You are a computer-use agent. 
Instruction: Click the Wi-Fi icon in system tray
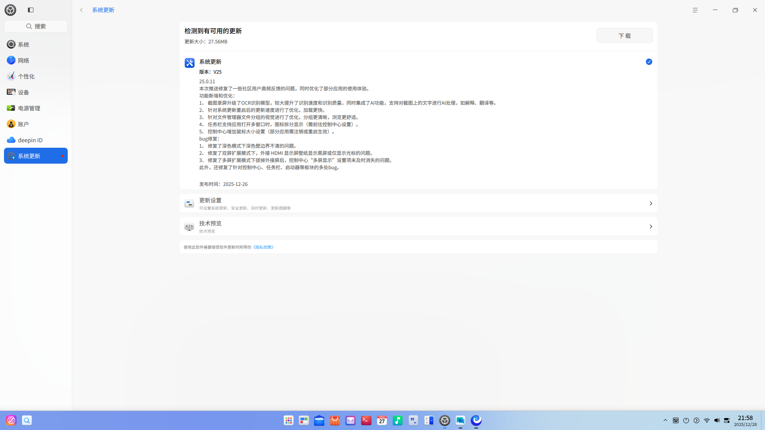click(x=707, y=420)
